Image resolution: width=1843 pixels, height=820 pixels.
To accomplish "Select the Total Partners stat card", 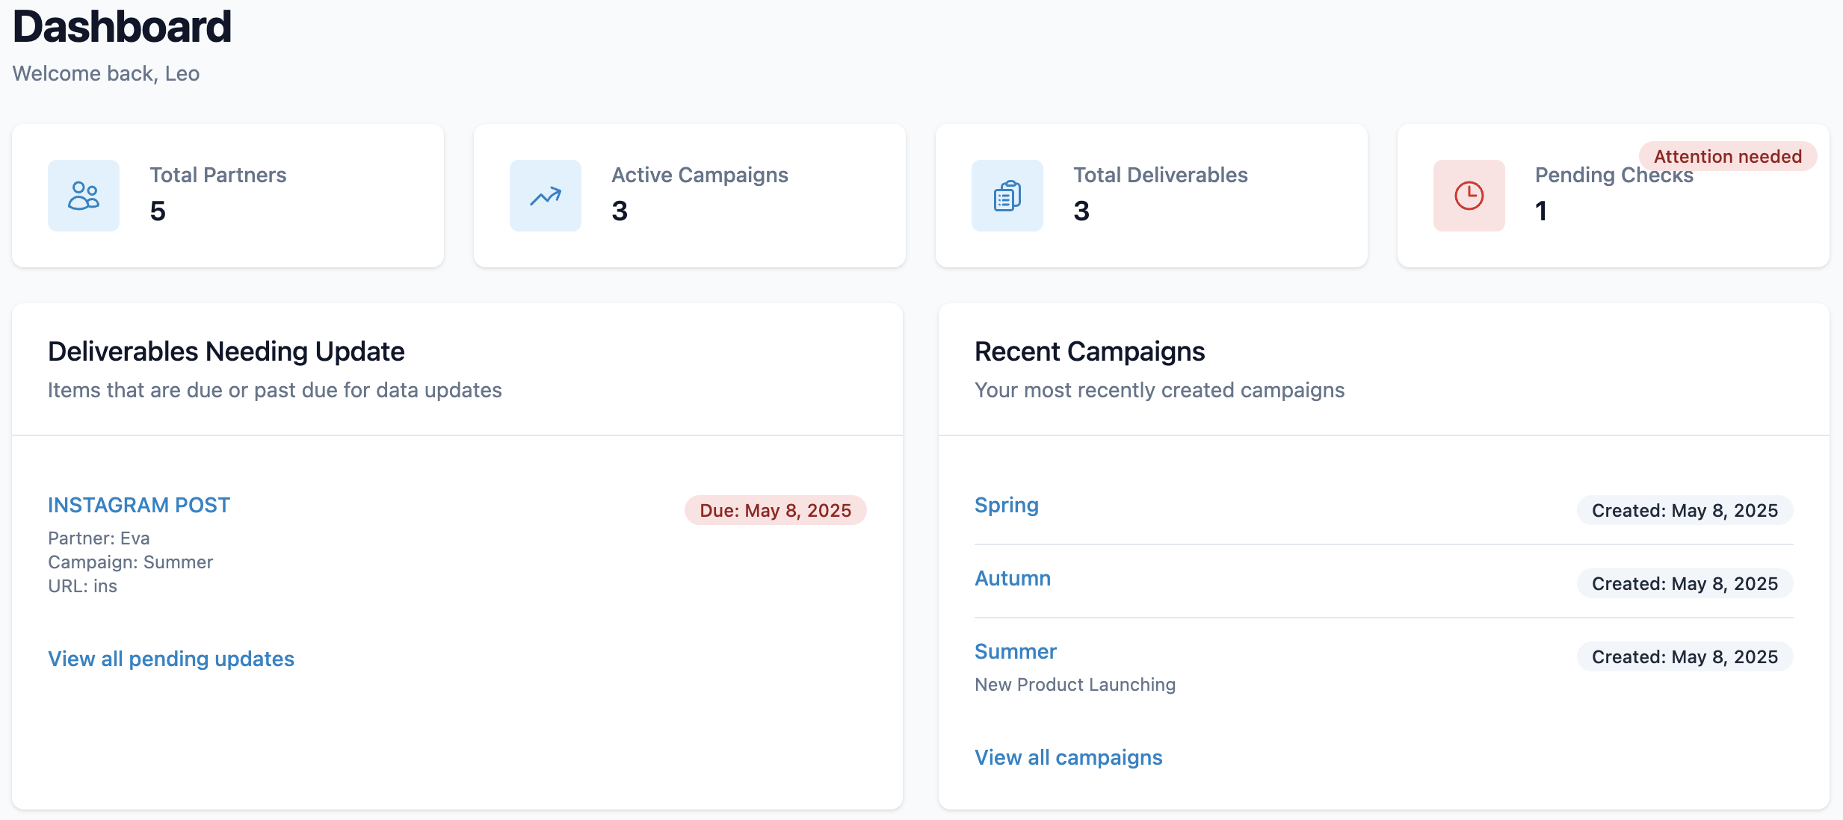I will 229,196.
